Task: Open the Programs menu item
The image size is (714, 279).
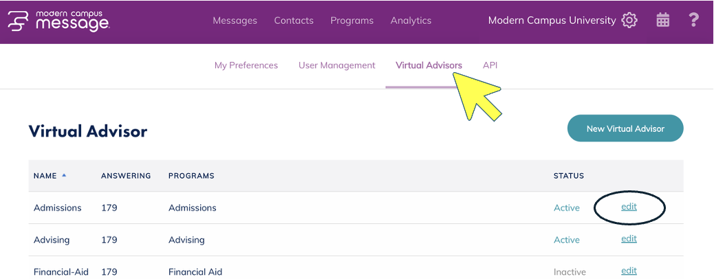Action: coord(351,21)
